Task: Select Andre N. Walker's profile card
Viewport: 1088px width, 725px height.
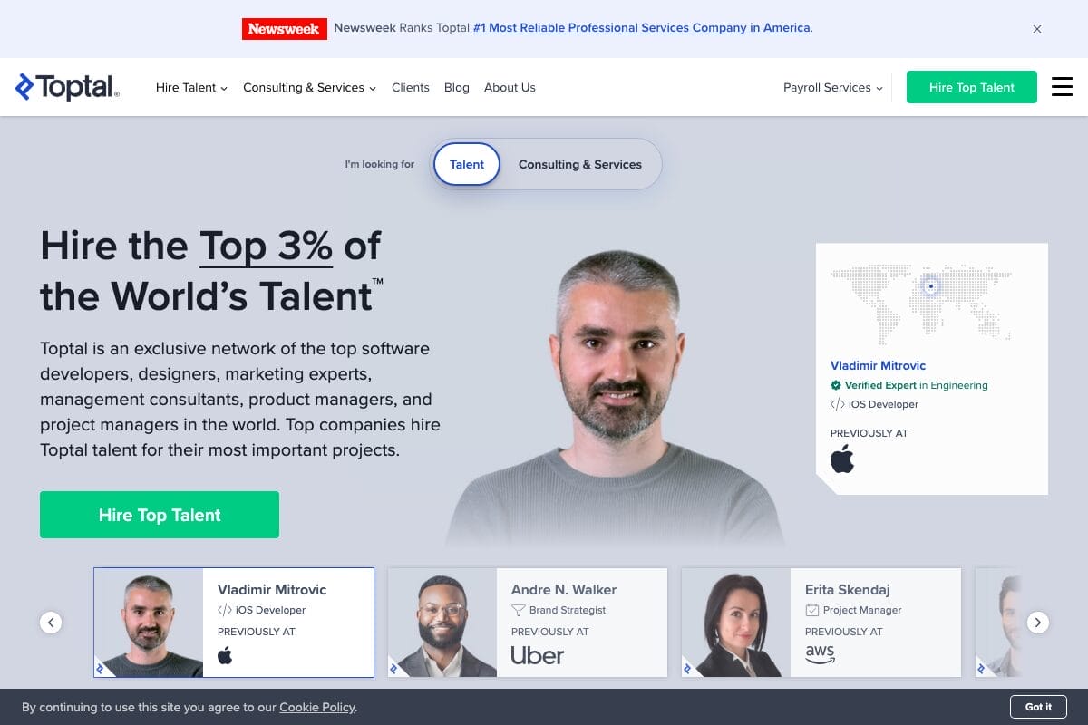Action: pyautogui.click(x=528, y=623)
